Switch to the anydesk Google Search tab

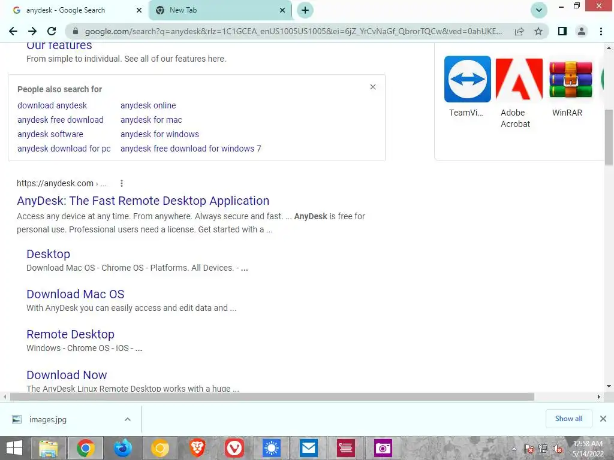tap(74, 10)
